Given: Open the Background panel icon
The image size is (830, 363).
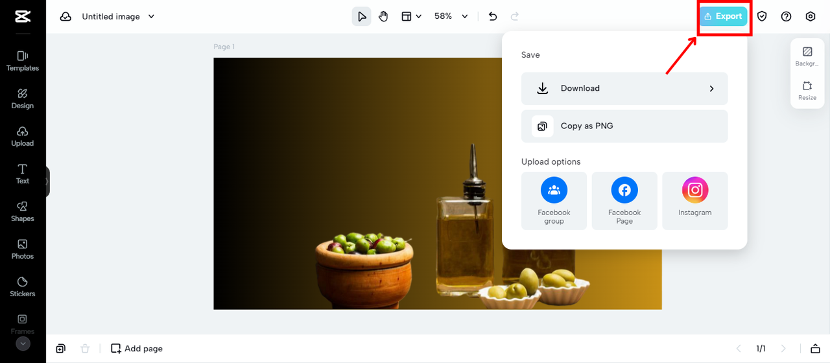Looking at the screenshot, I should [807, 56].
